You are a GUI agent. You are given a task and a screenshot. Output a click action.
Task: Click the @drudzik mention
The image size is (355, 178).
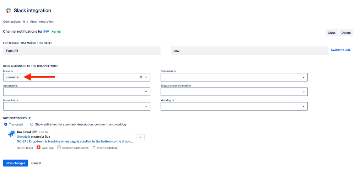23,137
